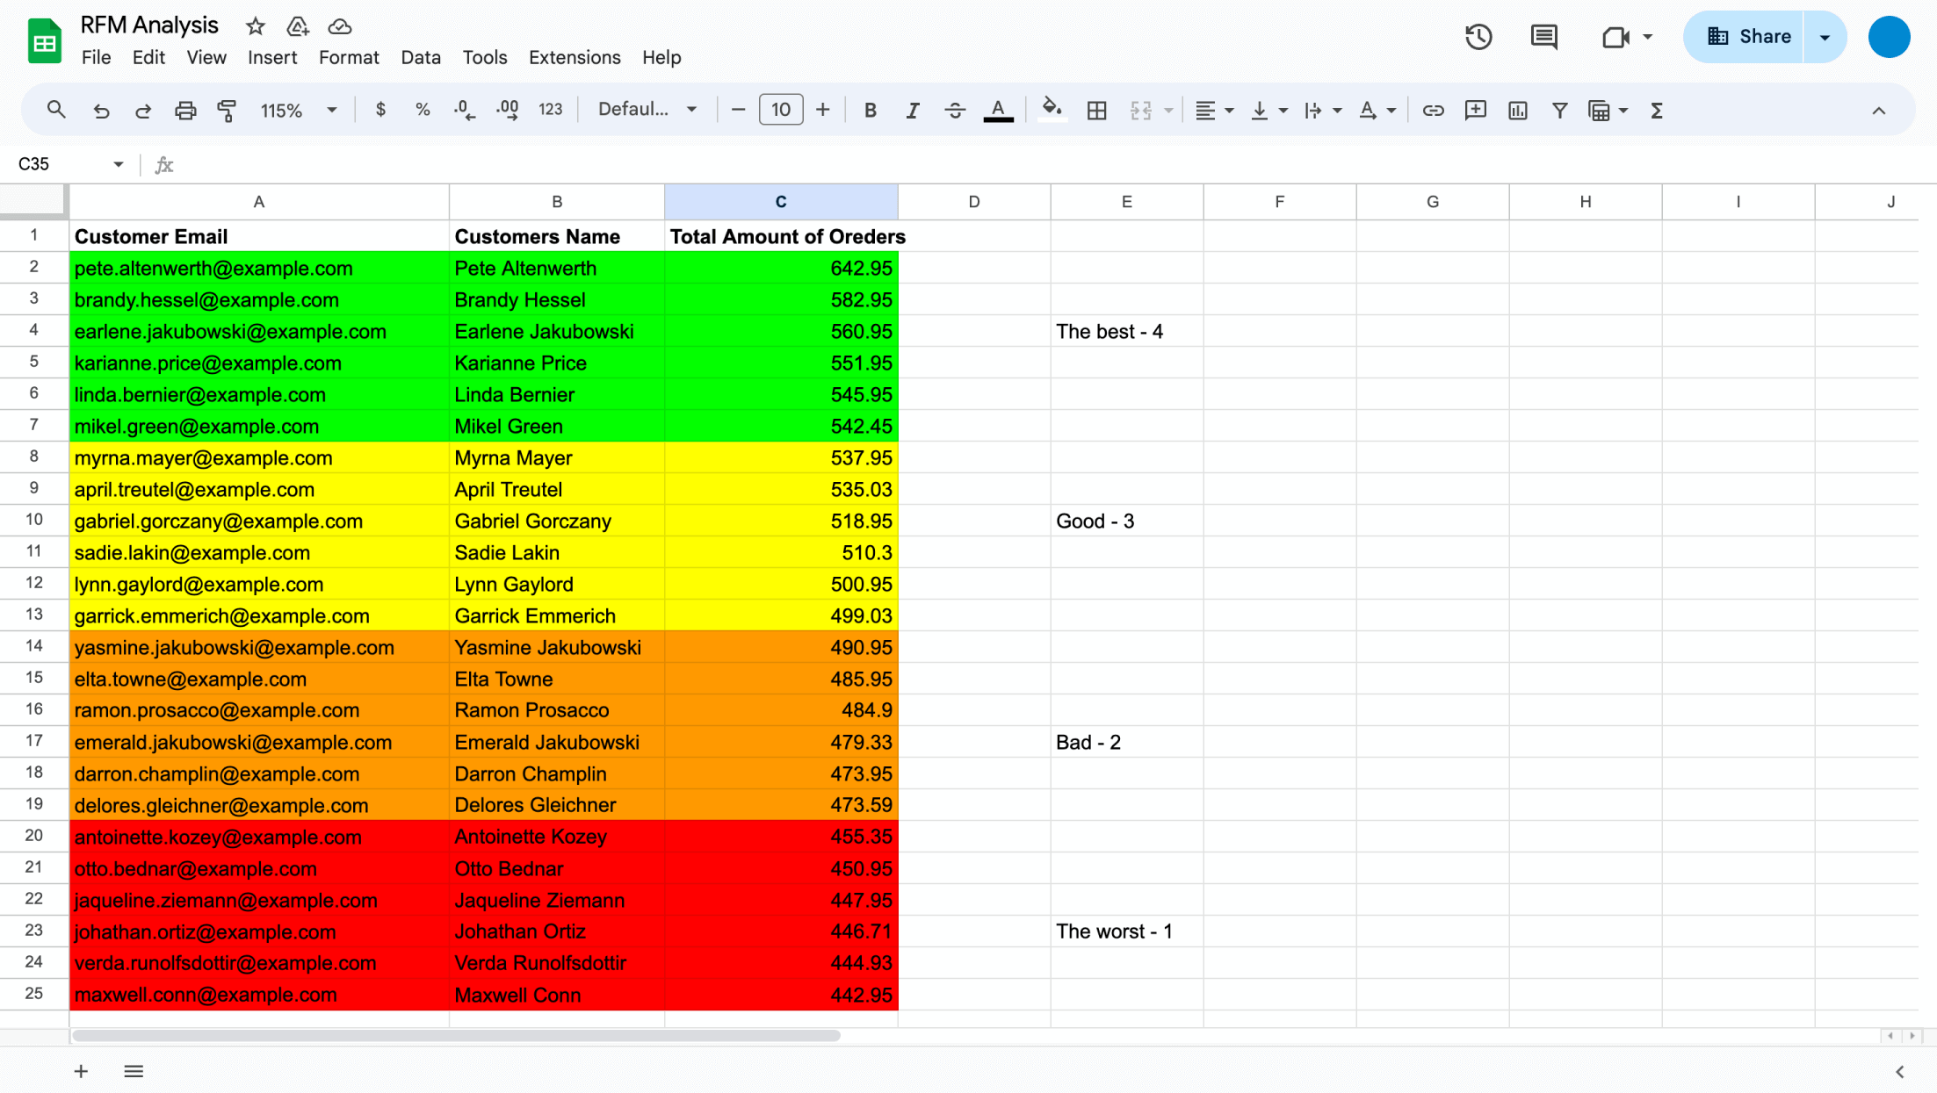Expand the font size stepper up

(x=825, y=111)
